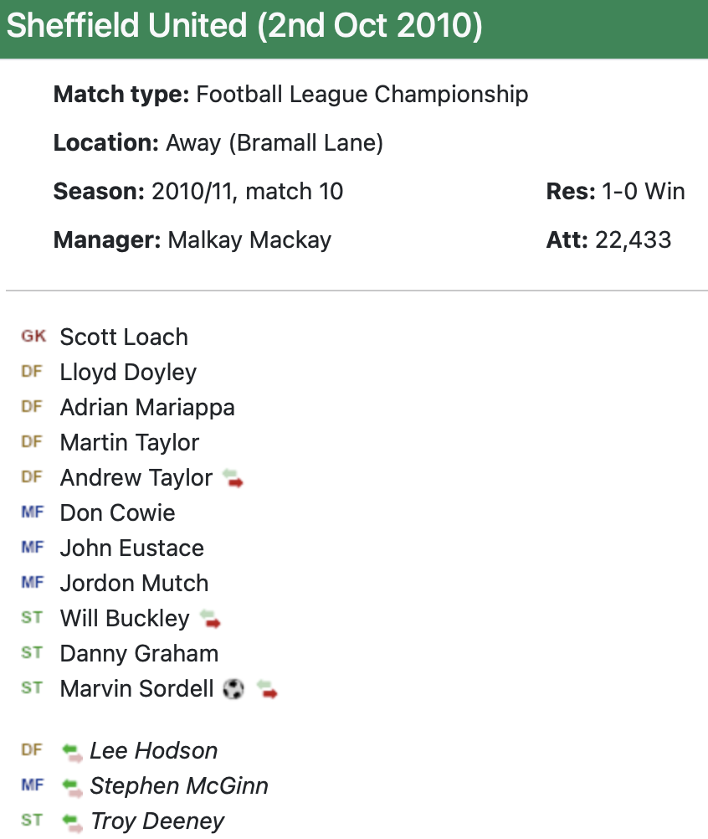Open Adrian Mariappa player link
This screenshot has width=708, height=839.
coord(147,407)
